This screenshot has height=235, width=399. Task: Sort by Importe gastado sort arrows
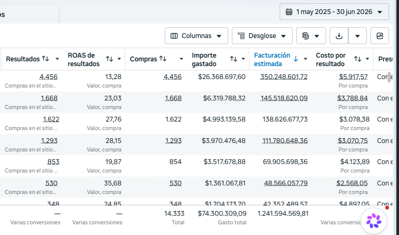(x=234, y=59)
